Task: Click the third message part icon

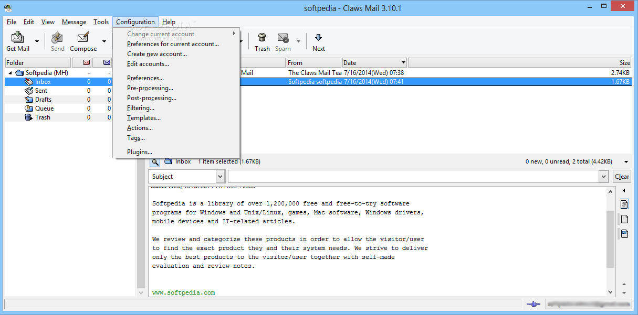Action: click(x=624, y=234)
